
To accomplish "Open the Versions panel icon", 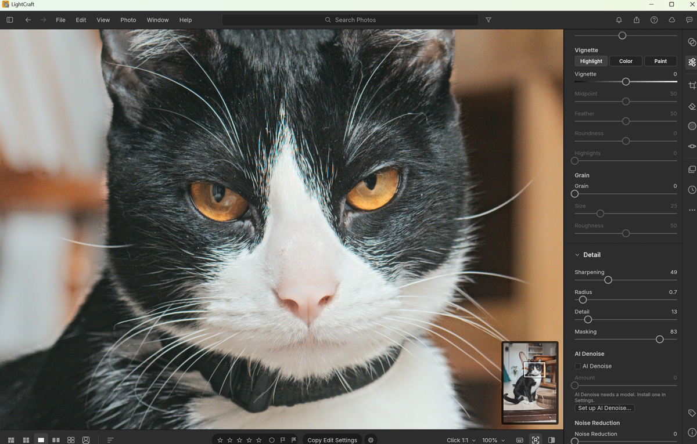I will 692,169.
